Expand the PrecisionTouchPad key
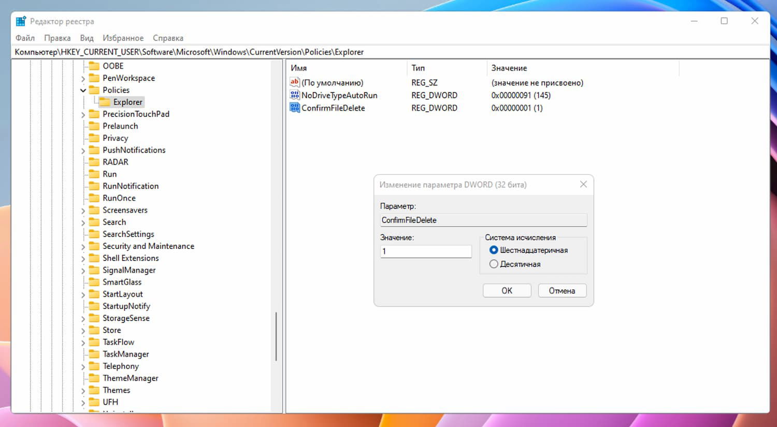The height and width of the screenshot is (427, 777). point(83,115)
